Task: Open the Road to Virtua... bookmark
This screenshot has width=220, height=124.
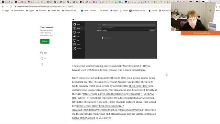Action: pos(138,11)
